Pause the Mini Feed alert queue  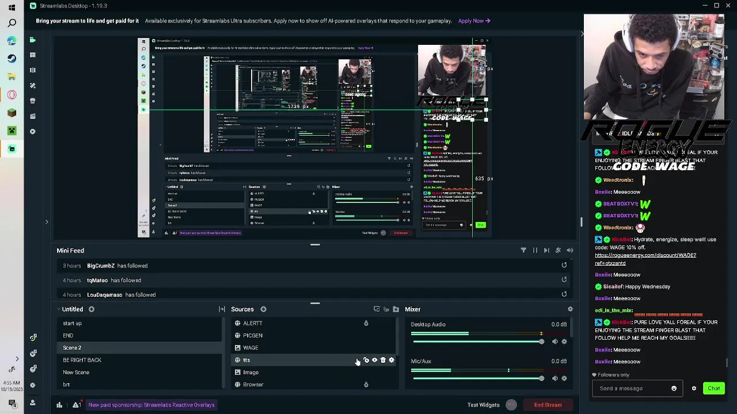point(535,250)
